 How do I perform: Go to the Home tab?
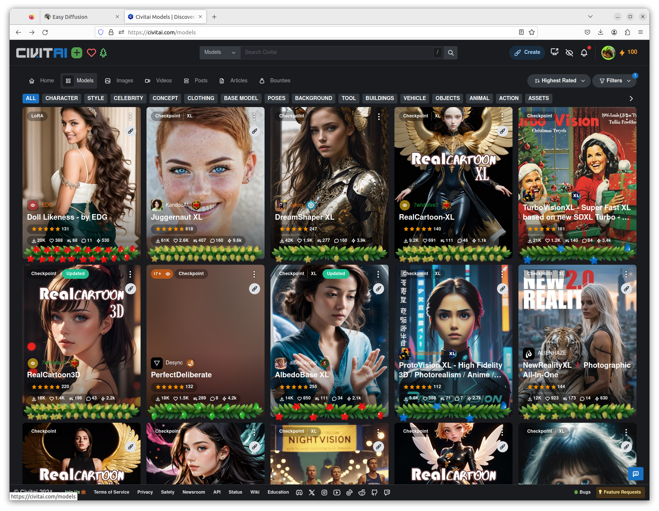point(41,80)
